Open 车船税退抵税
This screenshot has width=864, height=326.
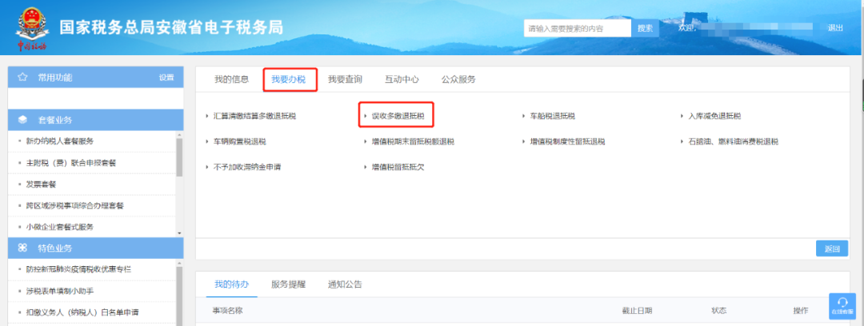point(553,116)
